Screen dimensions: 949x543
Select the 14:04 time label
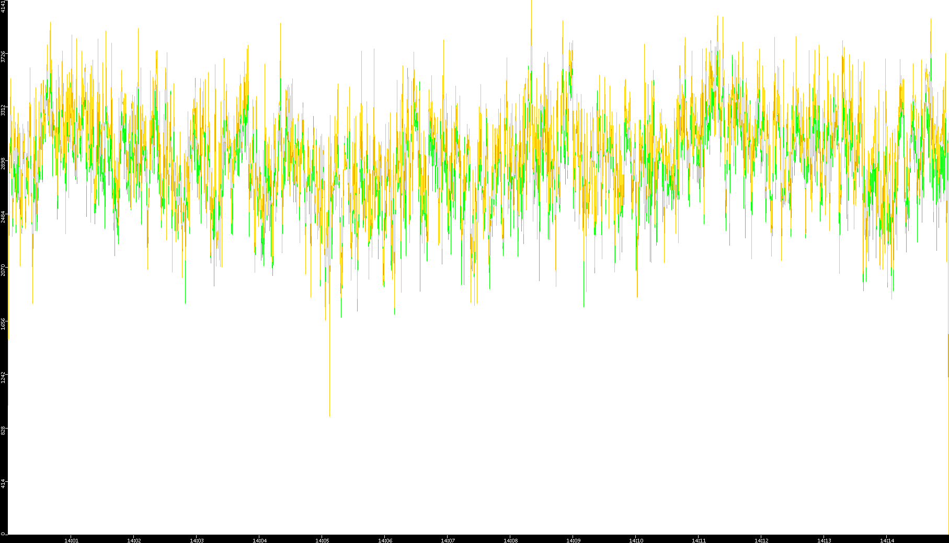[259, 540]
